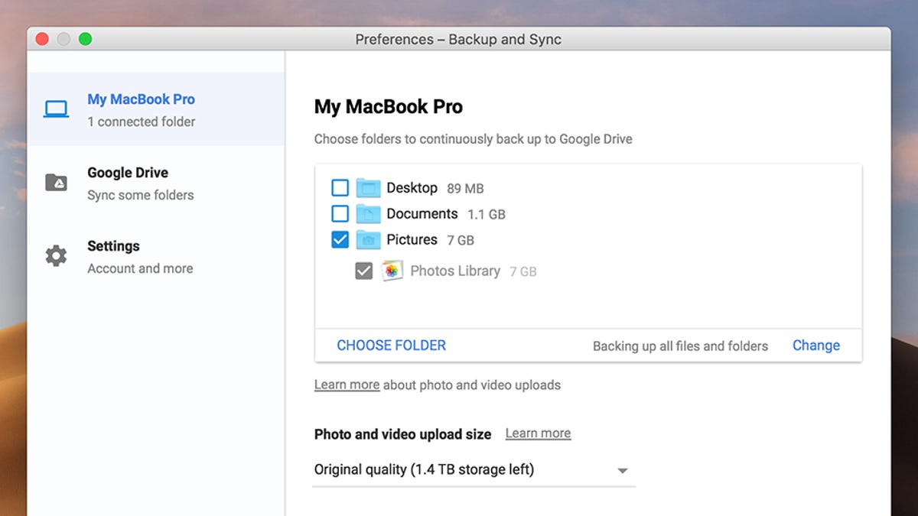Image resolution: width=918 pixels, height=516 pixels.
Task: Click the 'Account and more' subtitle
Action: pyautogui.click(x=140, y=268)
